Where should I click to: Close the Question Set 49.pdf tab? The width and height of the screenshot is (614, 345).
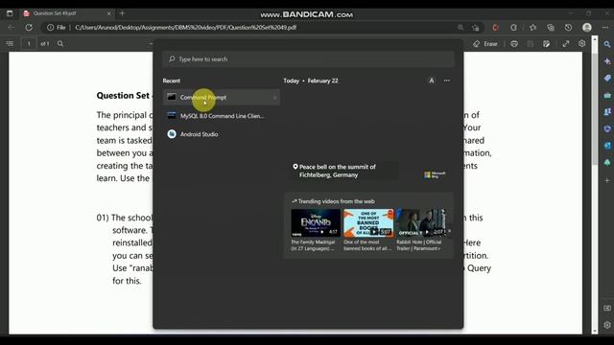click(109, 13)
